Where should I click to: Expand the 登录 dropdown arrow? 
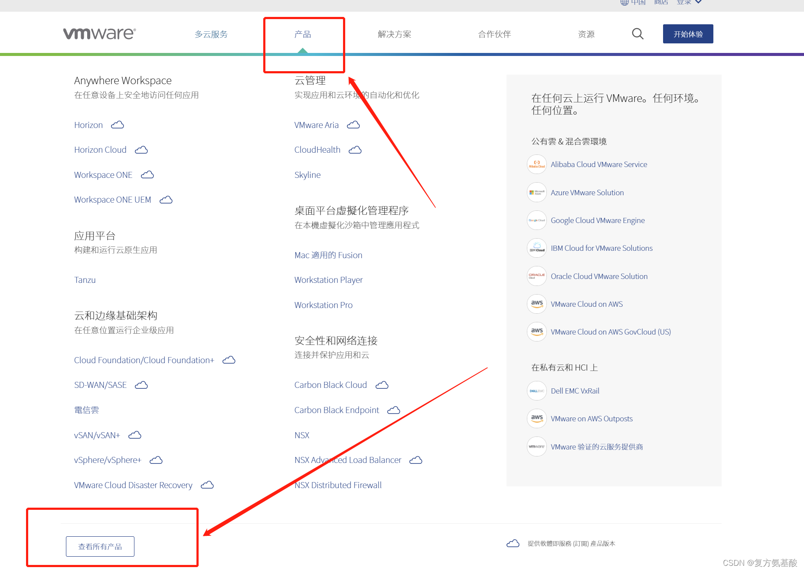pyautogui.click(x=698, y=2)
